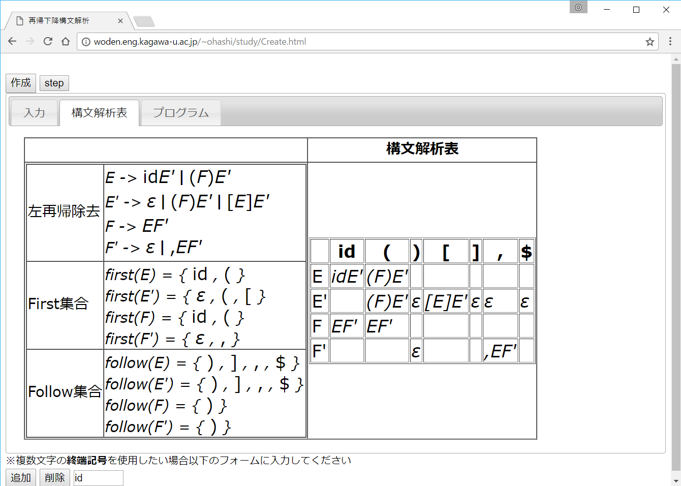Close the 再帰下降構文解析 browser tab
The image size is (681, 486).
click(x=120, y=21)
